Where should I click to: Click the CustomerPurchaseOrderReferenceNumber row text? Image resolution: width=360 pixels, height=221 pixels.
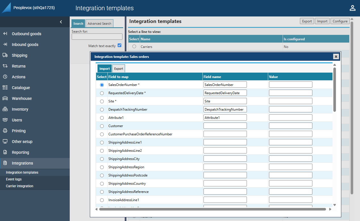(140, 134)
